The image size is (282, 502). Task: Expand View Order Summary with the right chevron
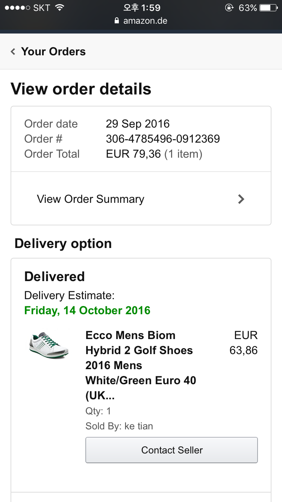pyautogui.click(x=241, y=199)
